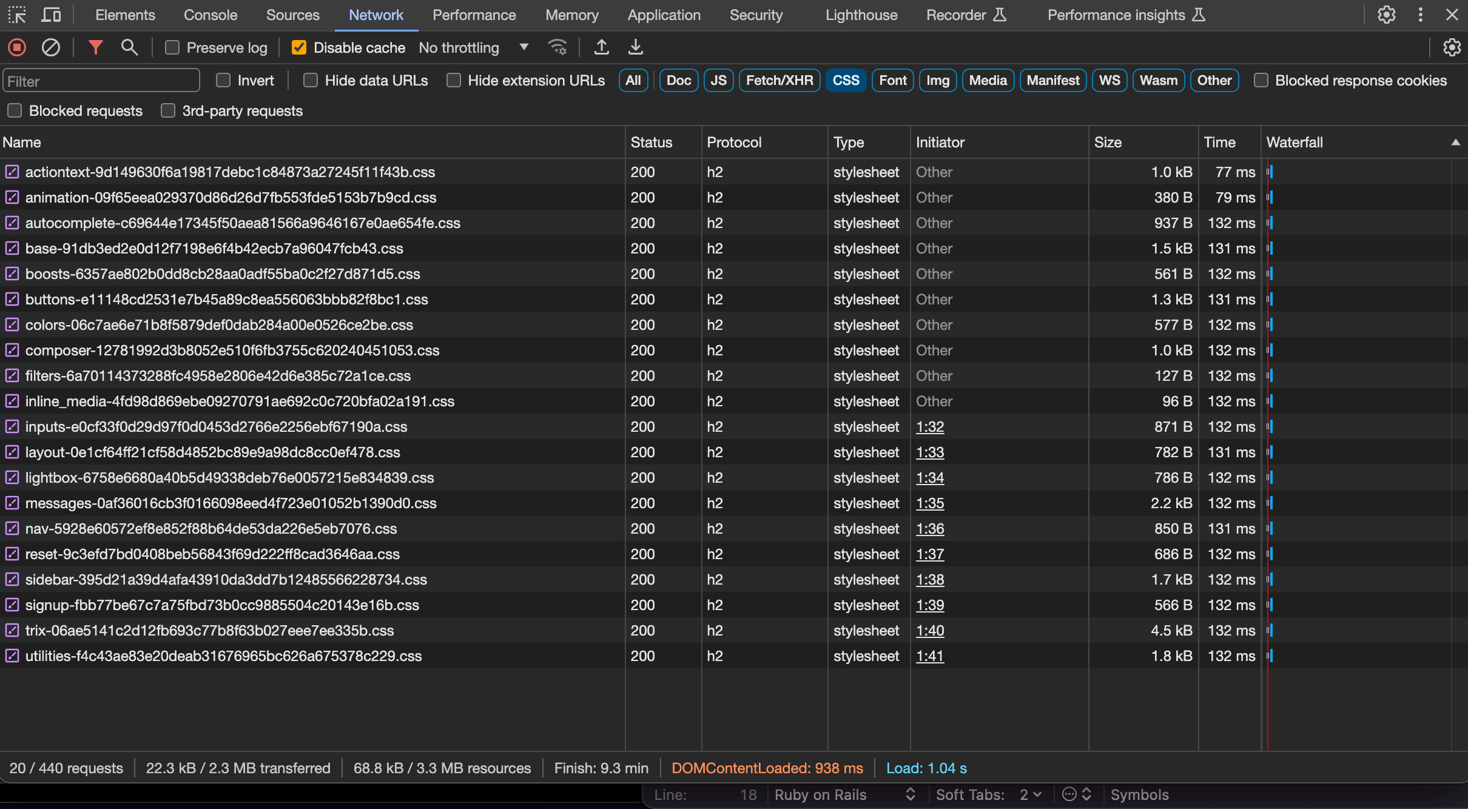Check the Invert filter checkbox

coord(223,80)
